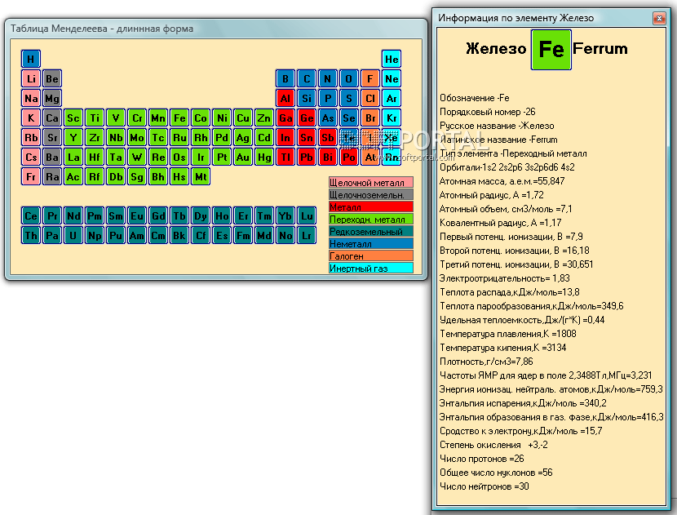This screenshot has width=677, height=515.
Task: Open the Mt meitnerium element
Action: pyautogui.click(x=201, y=176)
